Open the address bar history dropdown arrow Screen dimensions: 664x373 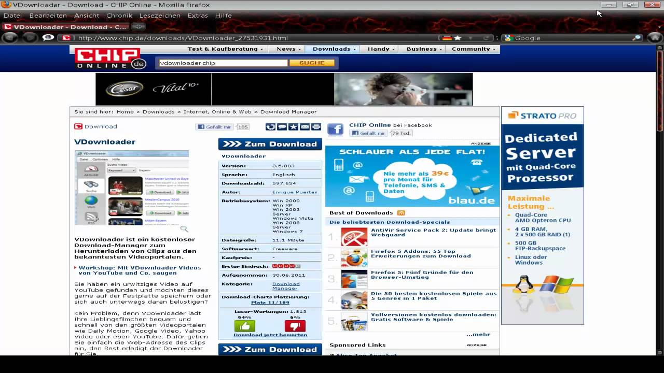coord(471,38)
